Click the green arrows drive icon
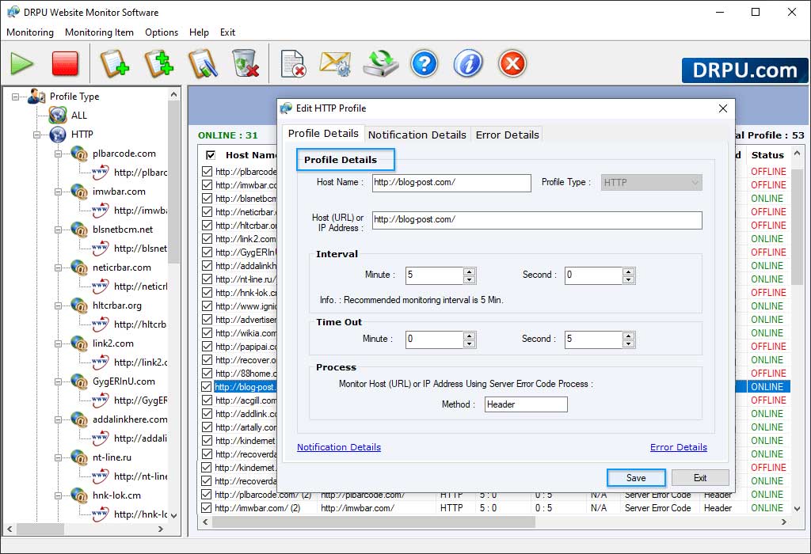The width and height of the screenshot is (811, 554). (x=381, y=64)
